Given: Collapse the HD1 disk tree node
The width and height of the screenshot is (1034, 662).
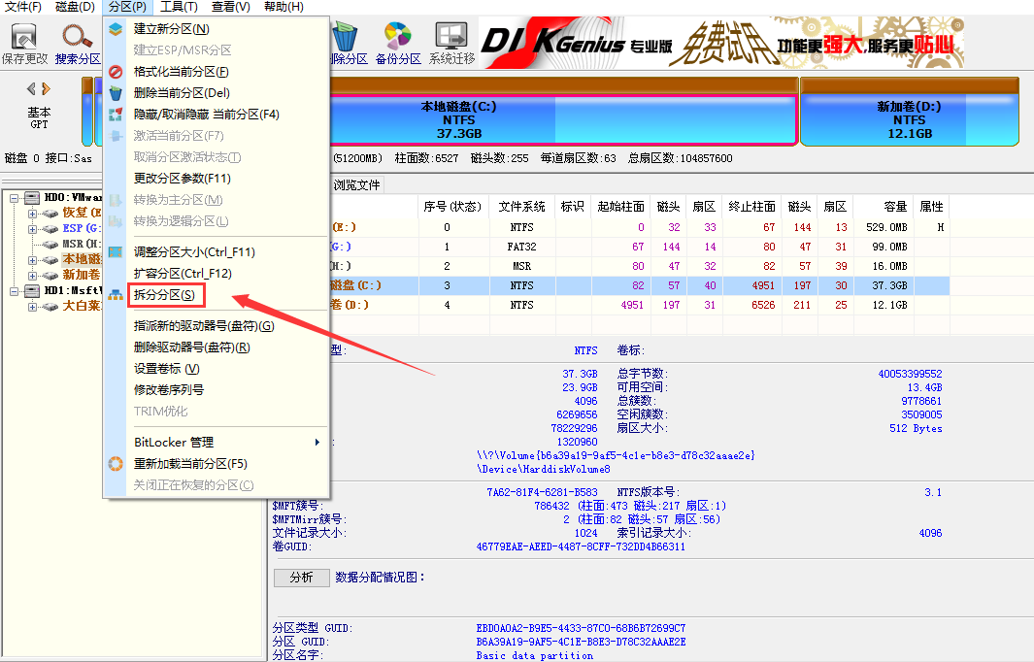Looking at the screenshot, I should [x=14, y=291].
